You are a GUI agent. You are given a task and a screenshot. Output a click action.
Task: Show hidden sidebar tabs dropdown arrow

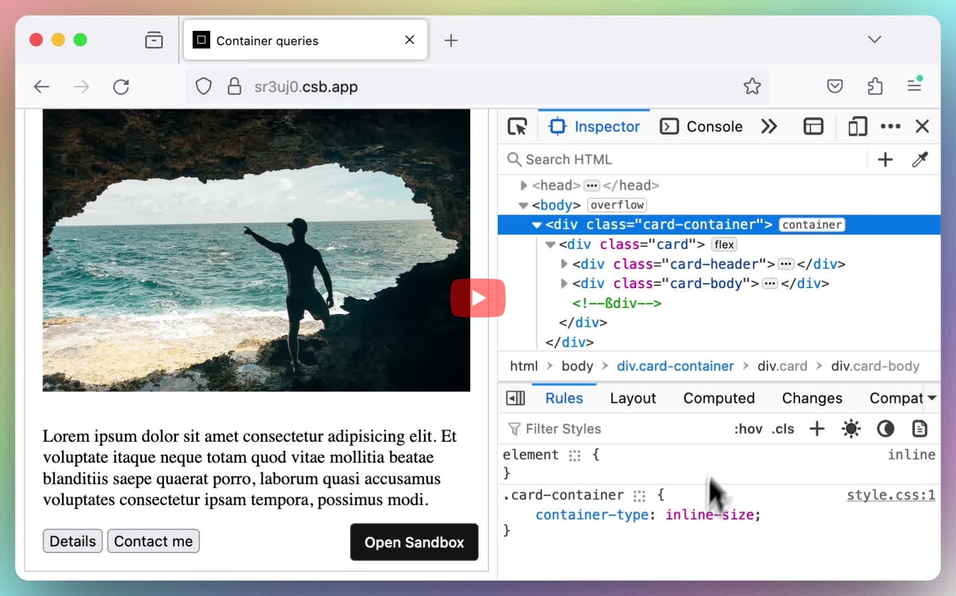pyautogui.click(x=932, y=398)
